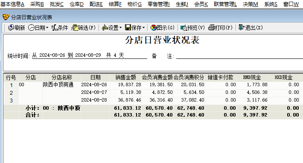Click the 预览(V) preview icon
This screenshot has height=163, width=303.
[x=184, y=28]
